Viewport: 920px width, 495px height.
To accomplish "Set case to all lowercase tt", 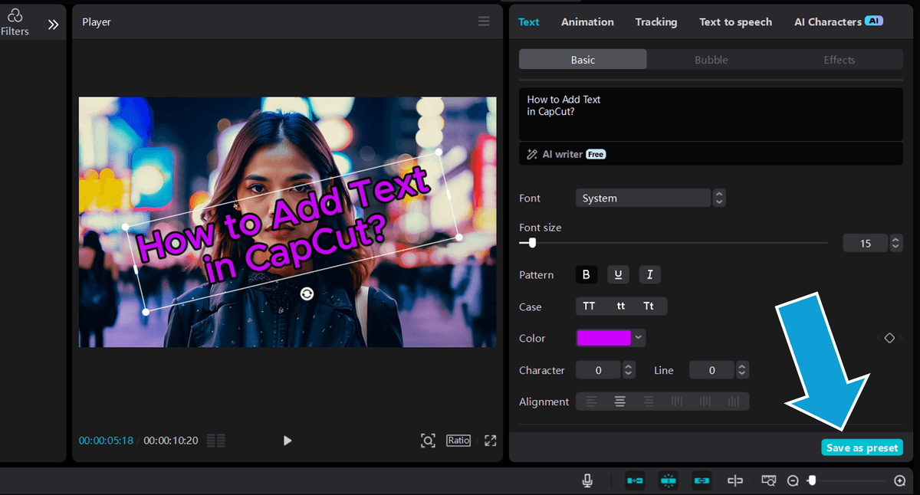I will (621, 307).
